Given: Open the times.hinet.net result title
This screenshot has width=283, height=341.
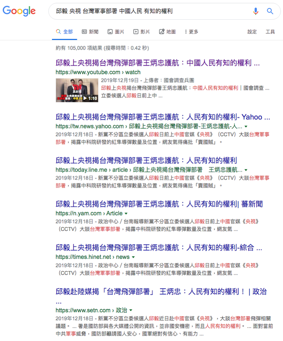Looking at the screenshot, I should 159,247.
